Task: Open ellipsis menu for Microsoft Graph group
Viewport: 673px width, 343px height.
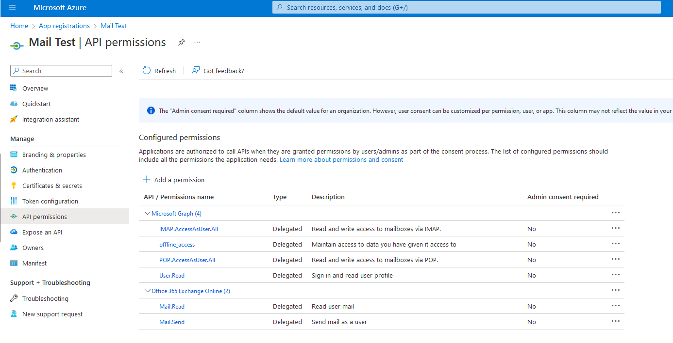Action: pos(616,213)
